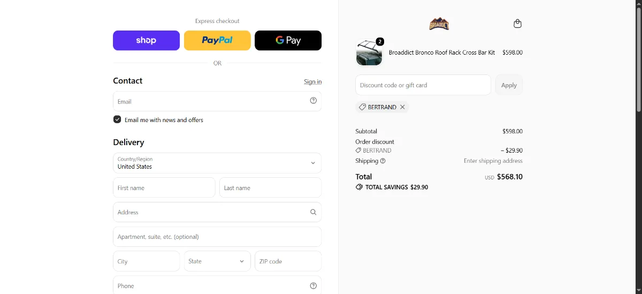Click the Broaddict Bronco Roof Rack Cross Bar Kit title
Screen dimensions: 642x294
(x=442, y=52)
